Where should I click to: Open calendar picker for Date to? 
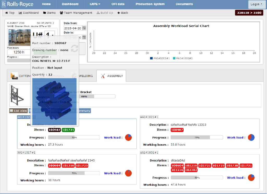click(84, 37)
